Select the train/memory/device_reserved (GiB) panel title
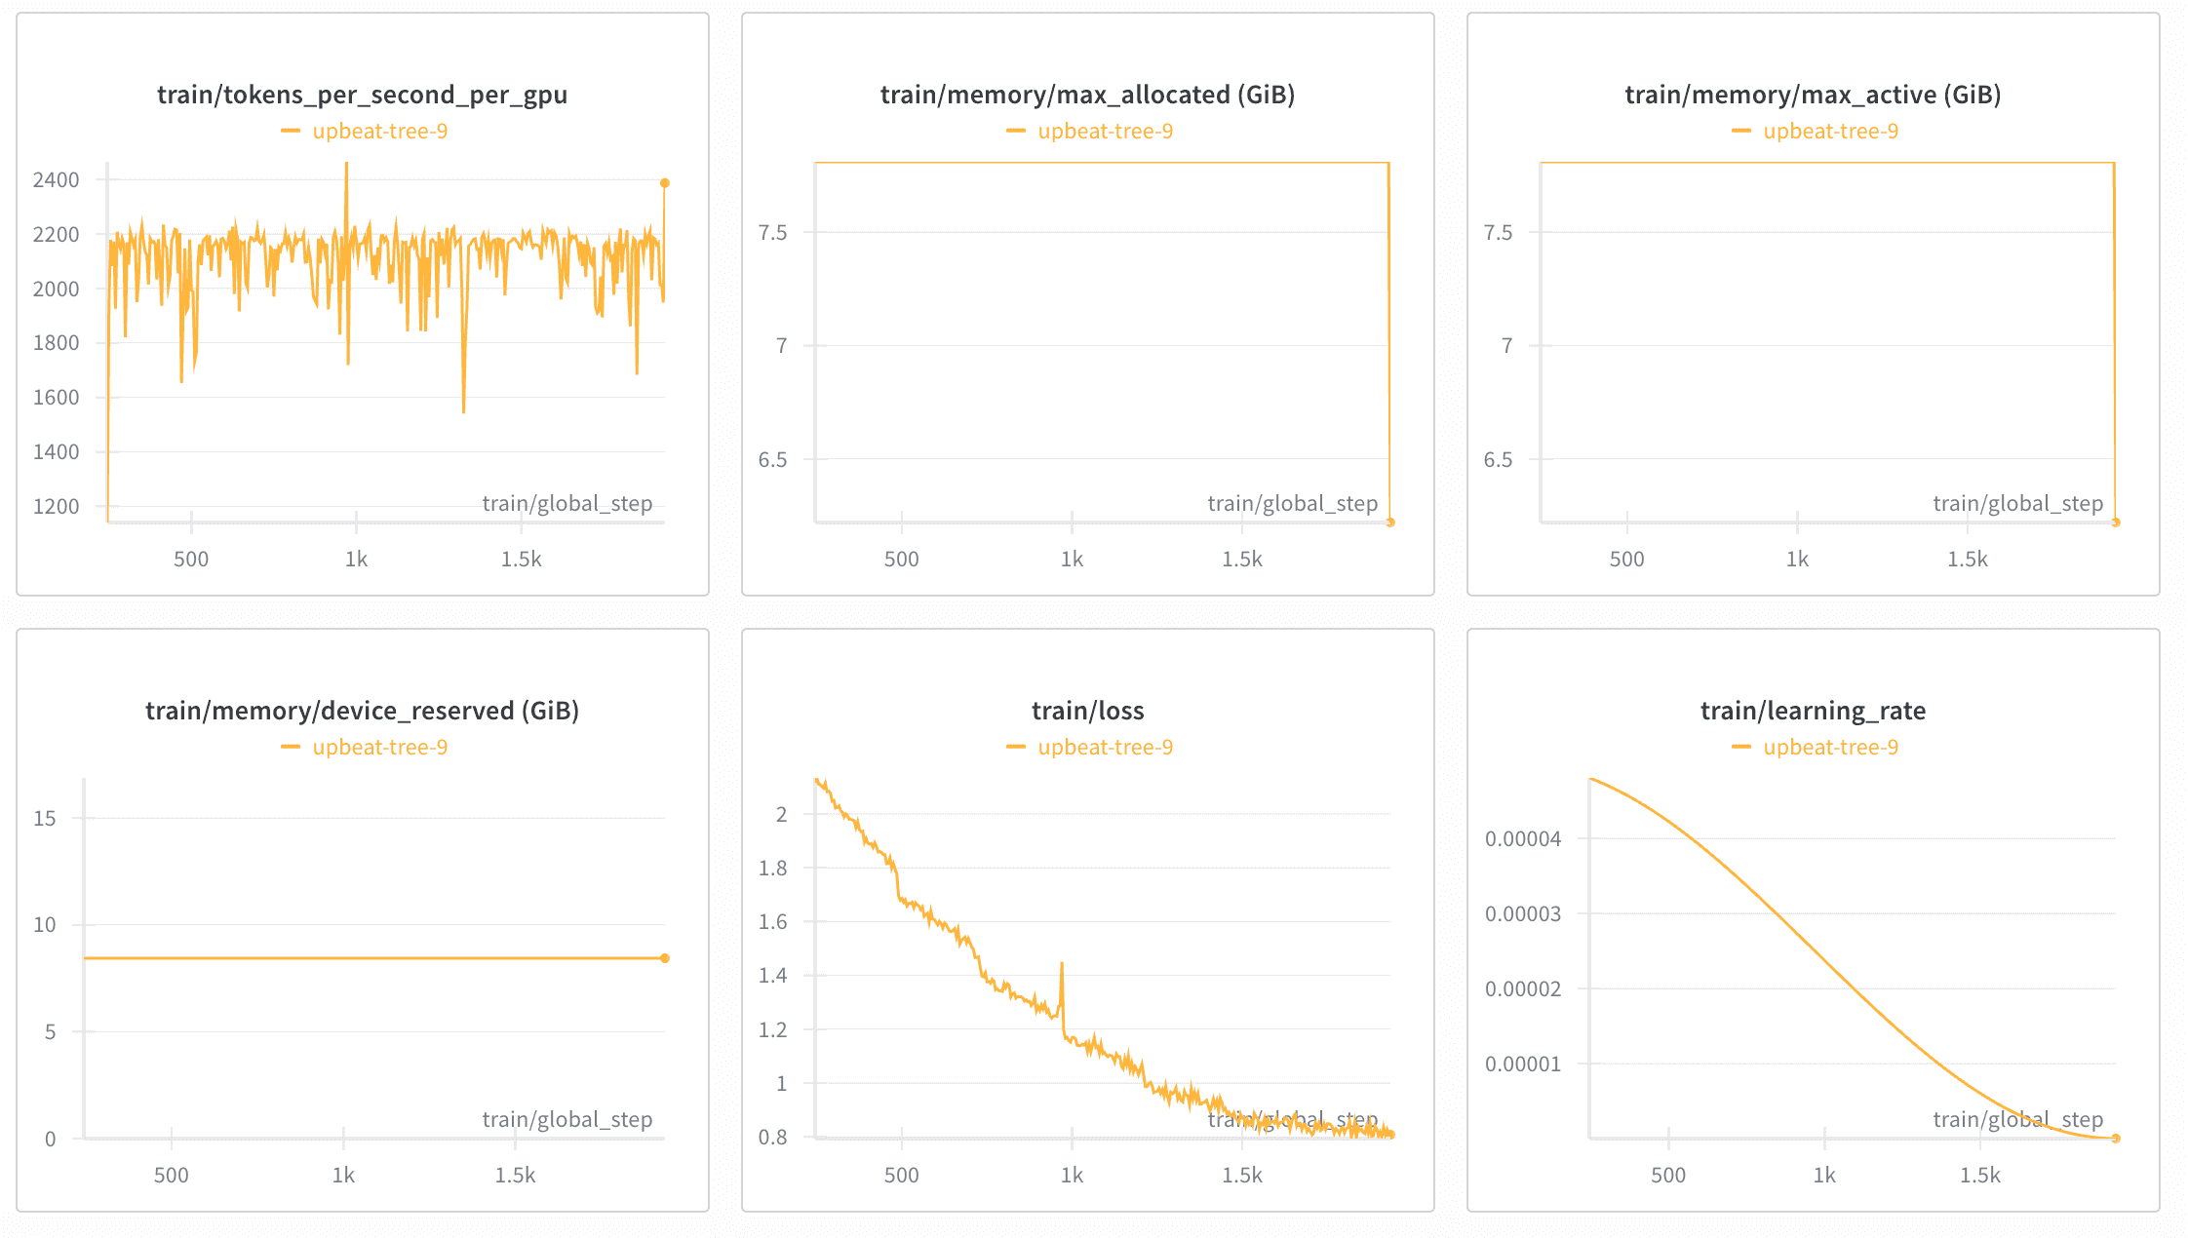The height and width of the screenshot is (1238, 2188). [362, 711]
